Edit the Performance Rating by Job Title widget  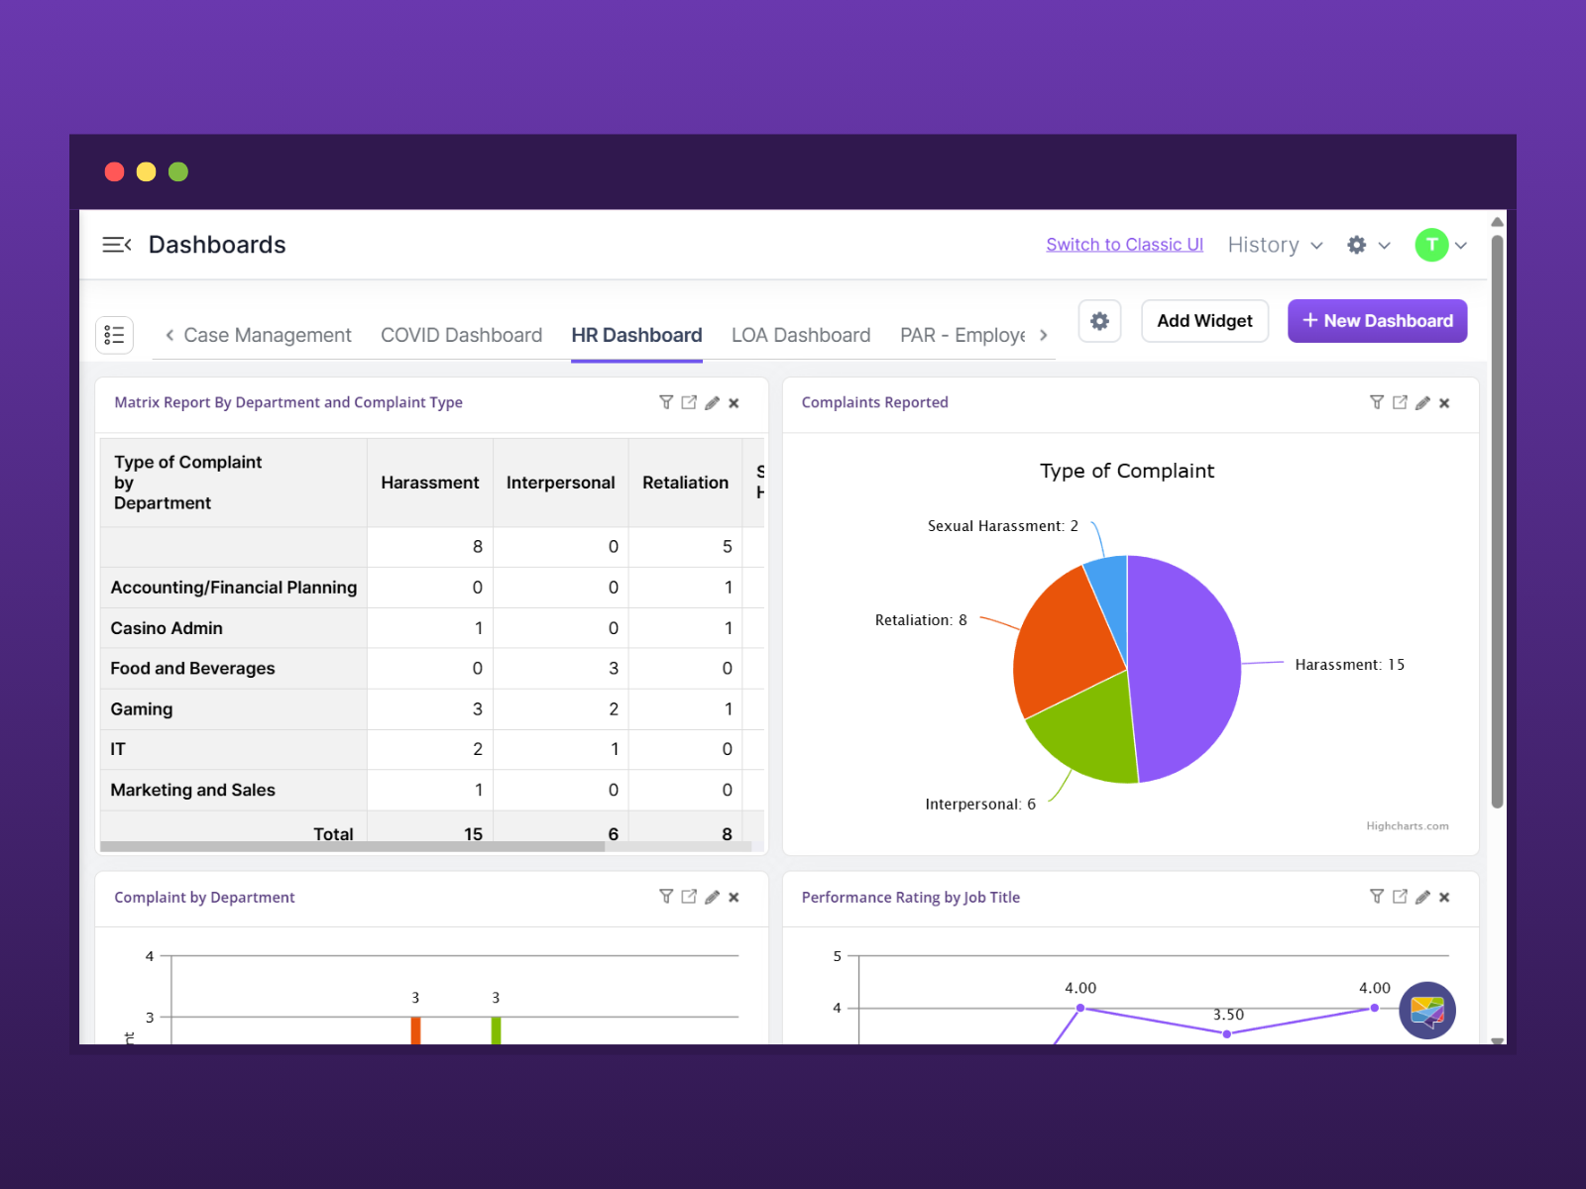pos(1422,897)
